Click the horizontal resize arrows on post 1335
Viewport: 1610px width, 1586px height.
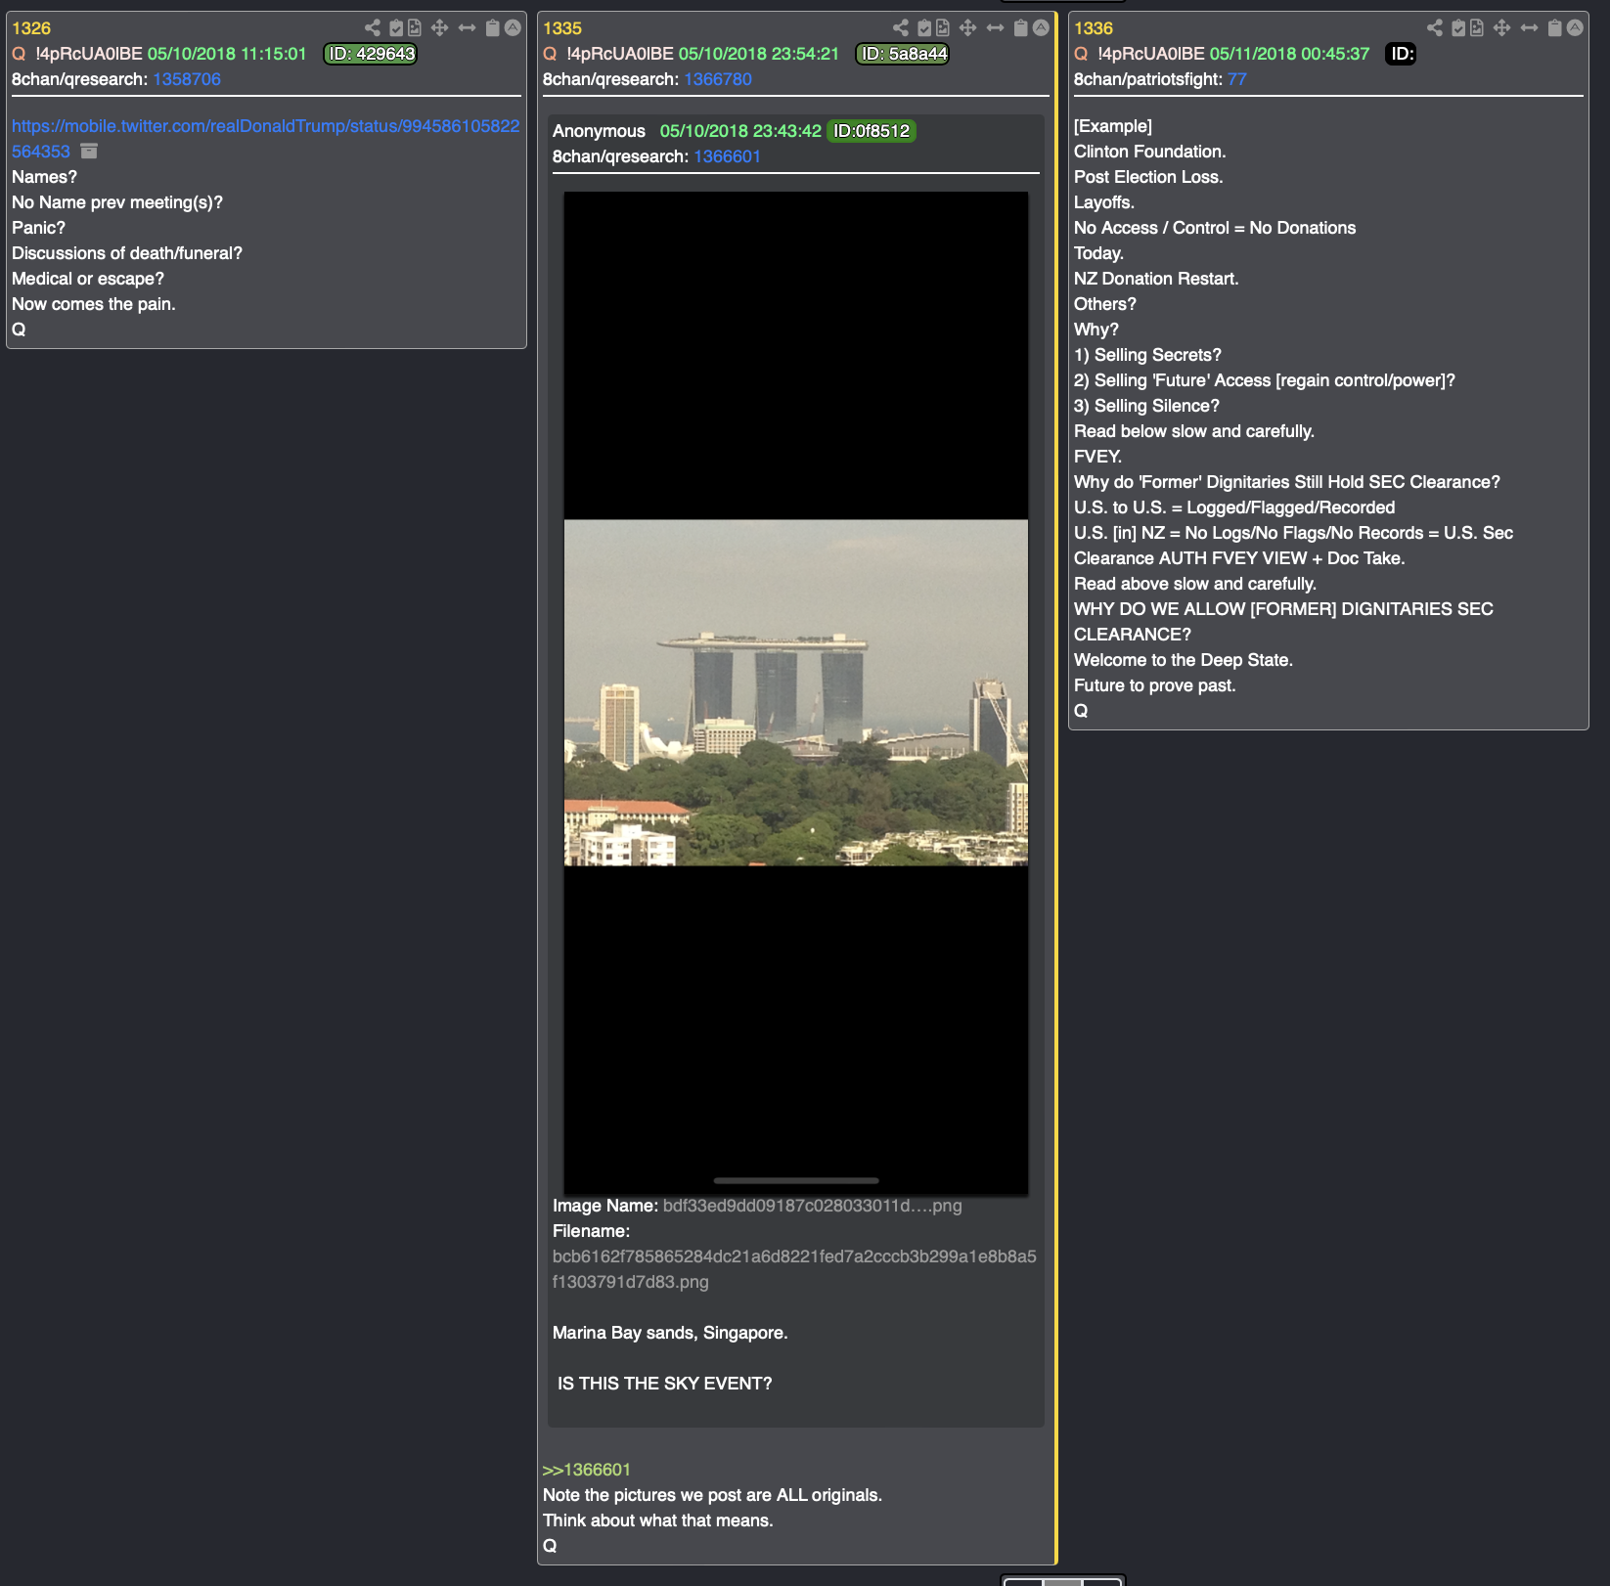996,28
